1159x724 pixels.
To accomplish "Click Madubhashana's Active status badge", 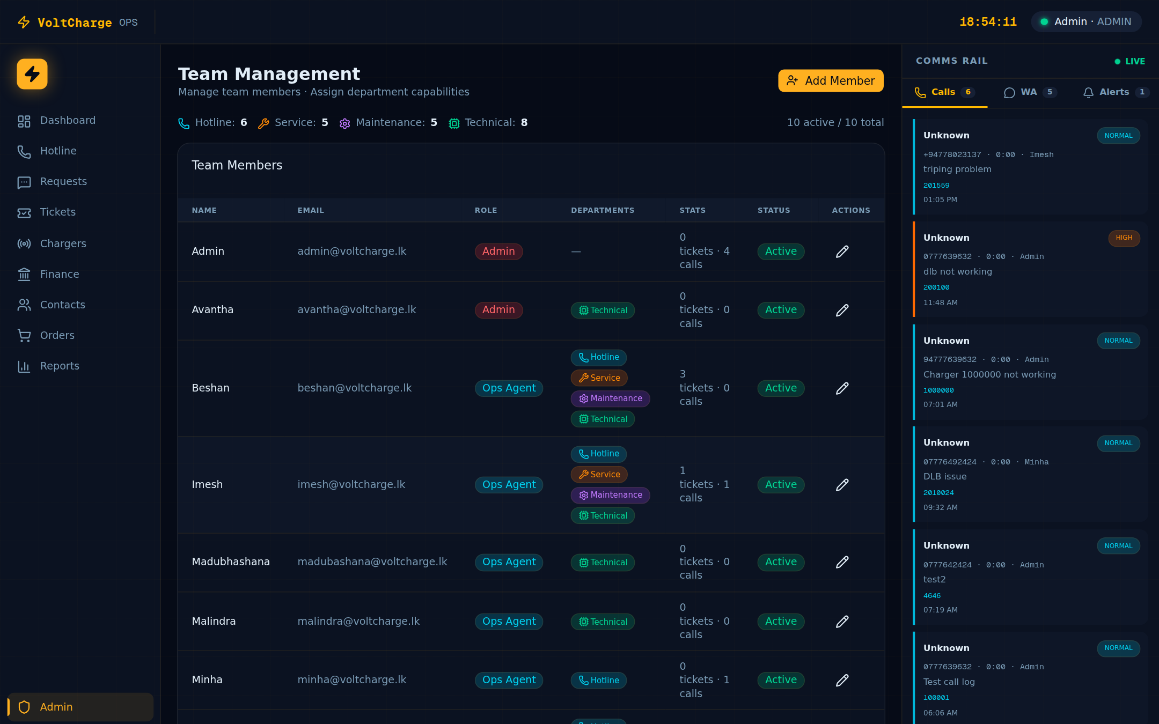I will pos(781,562).
